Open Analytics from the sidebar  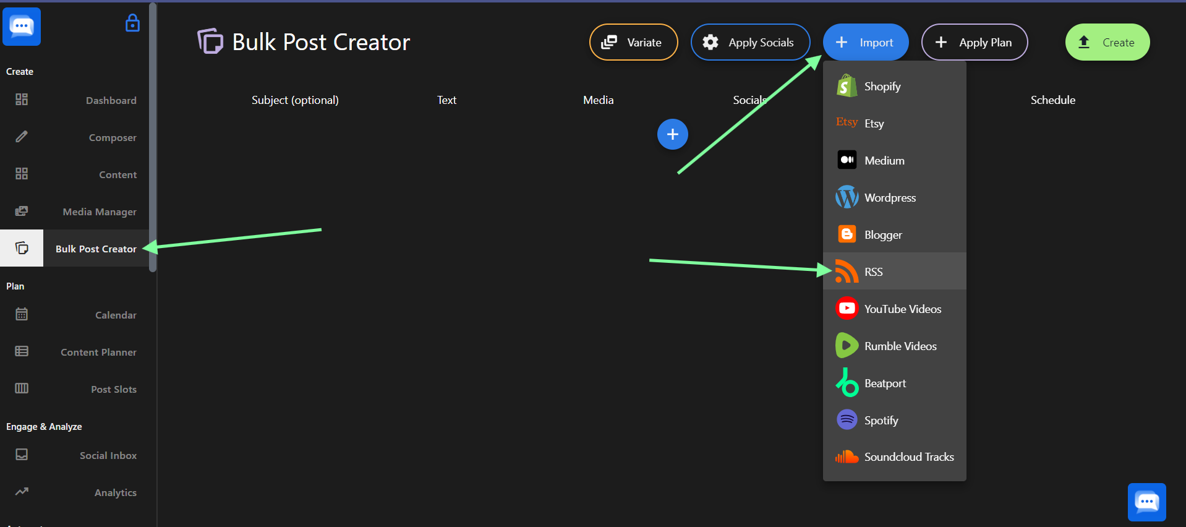click(x=74, y=492)
